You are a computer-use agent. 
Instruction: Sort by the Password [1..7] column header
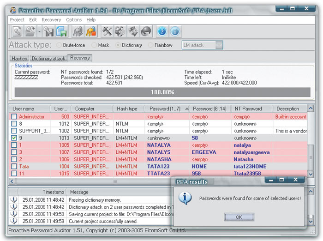pos(167,108)
